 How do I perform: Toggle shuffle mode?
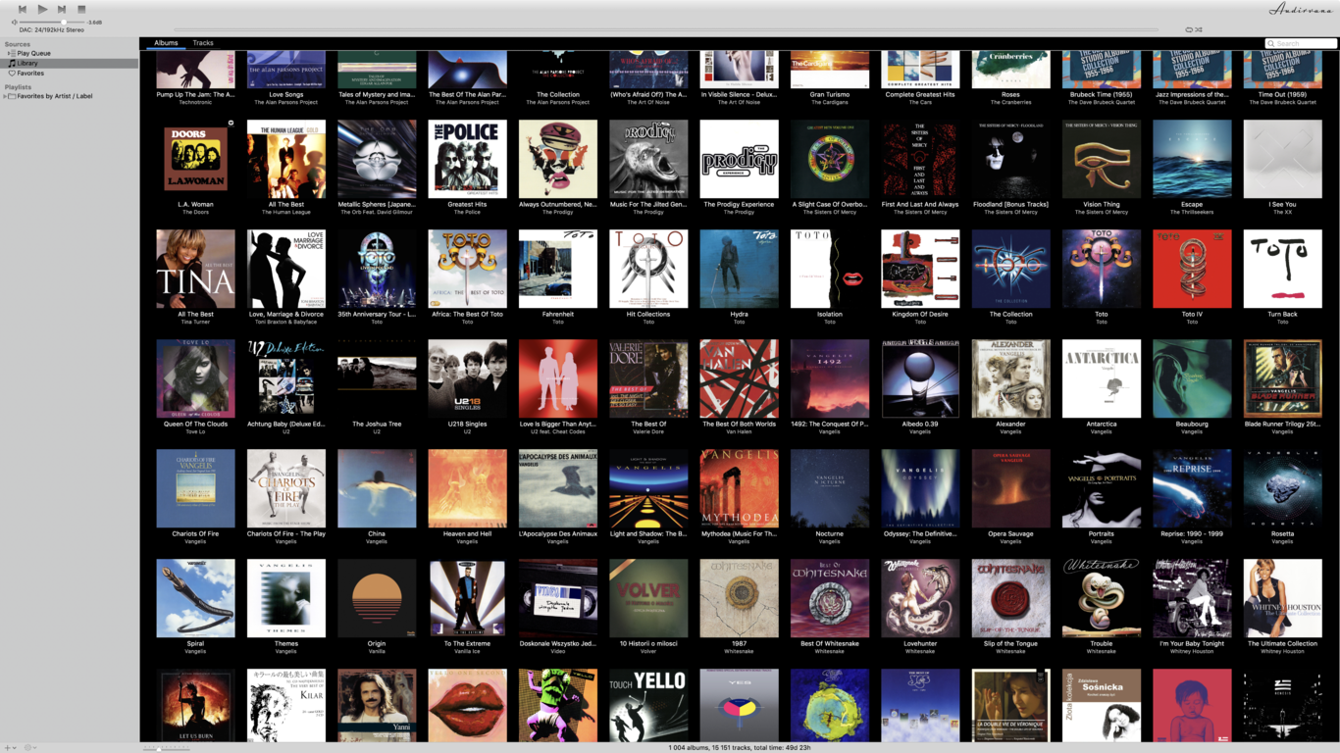[1199, 30]
